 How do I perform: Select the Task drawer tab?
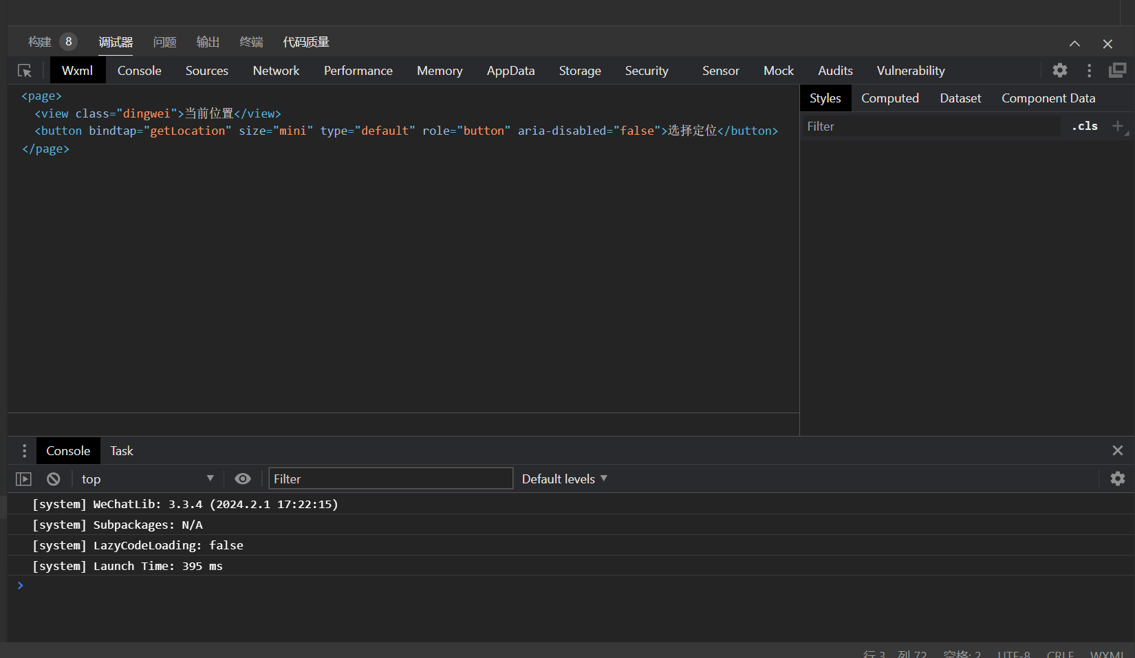122,450
